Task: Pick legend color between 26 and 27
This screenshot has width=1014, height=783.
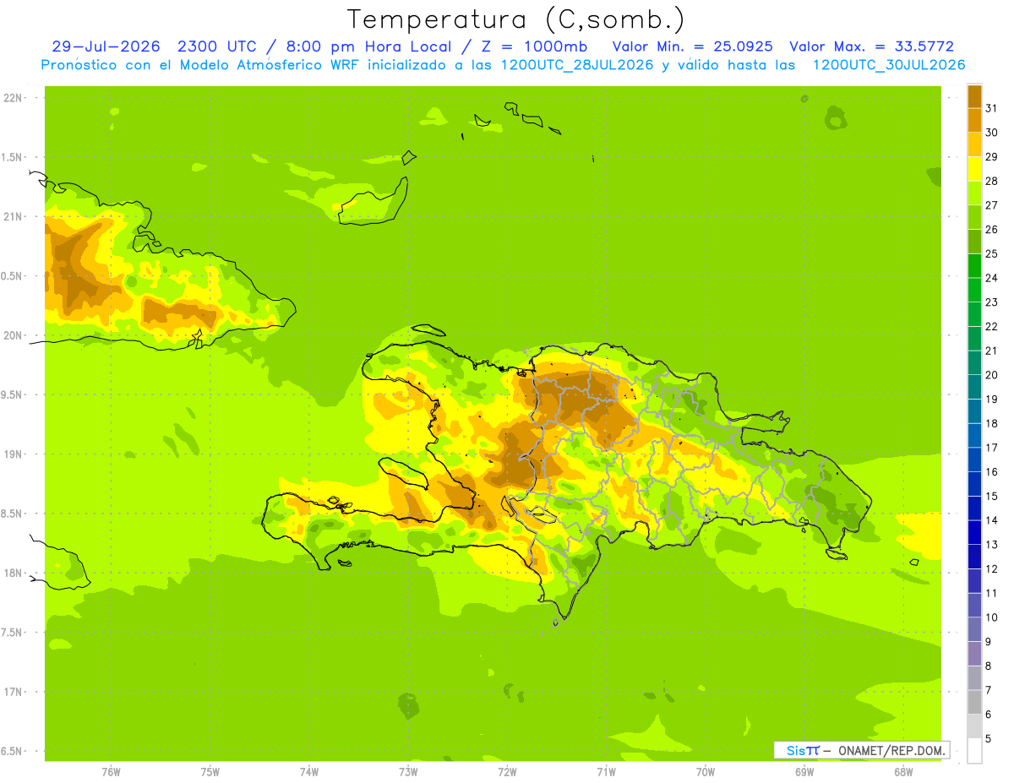Action: coord(974,217)
